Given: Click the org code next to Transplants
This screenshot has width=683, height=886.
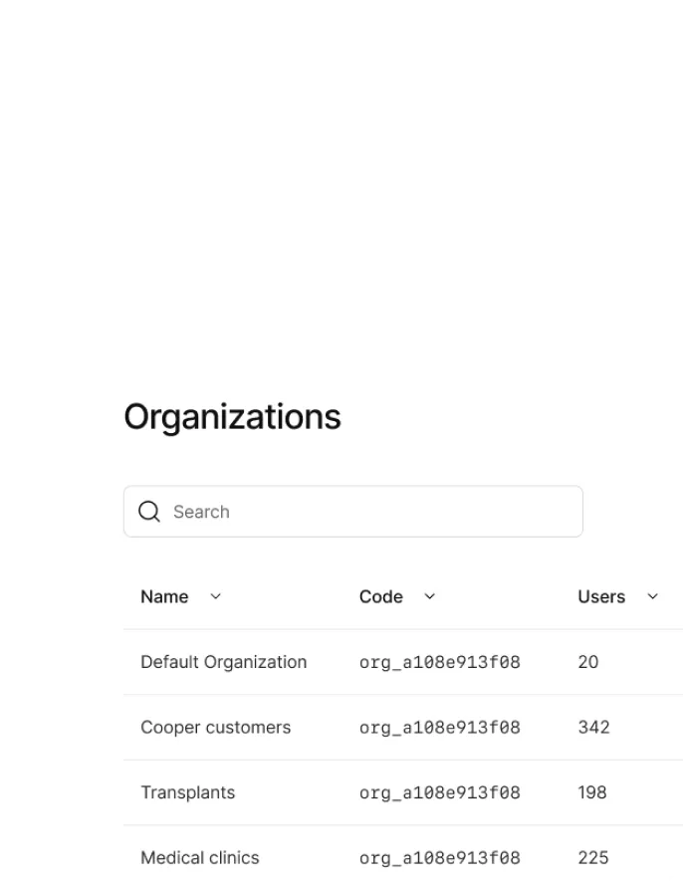Looking at the screenshot, I should 439,792.
